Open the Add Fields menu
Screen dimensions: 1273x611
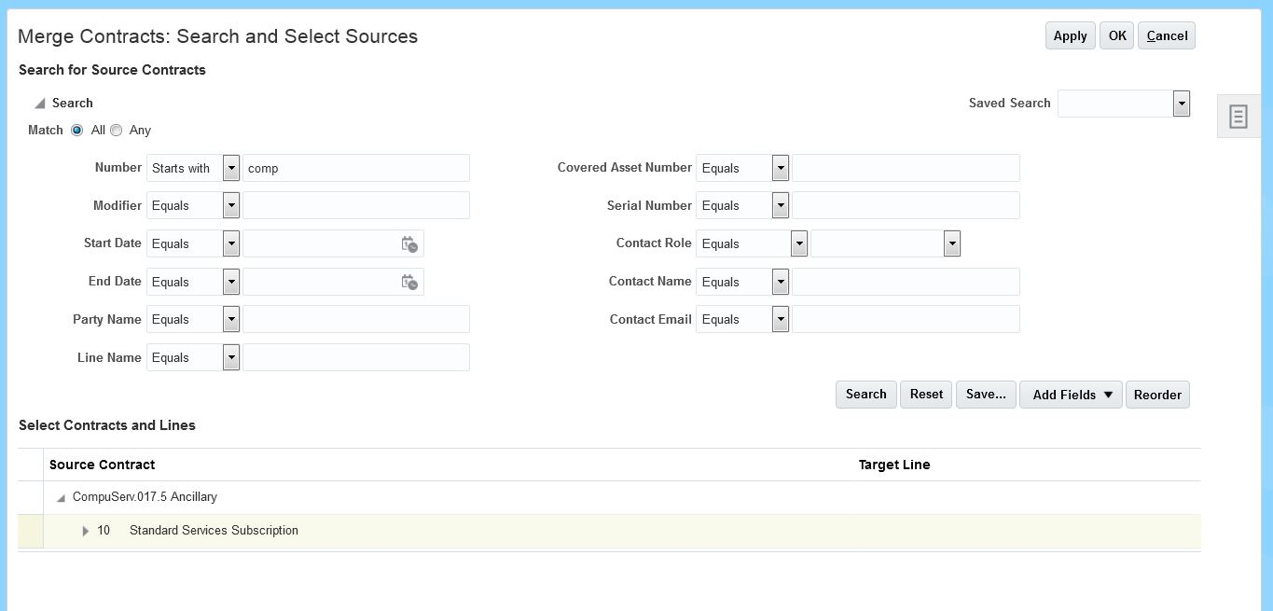1071,395
